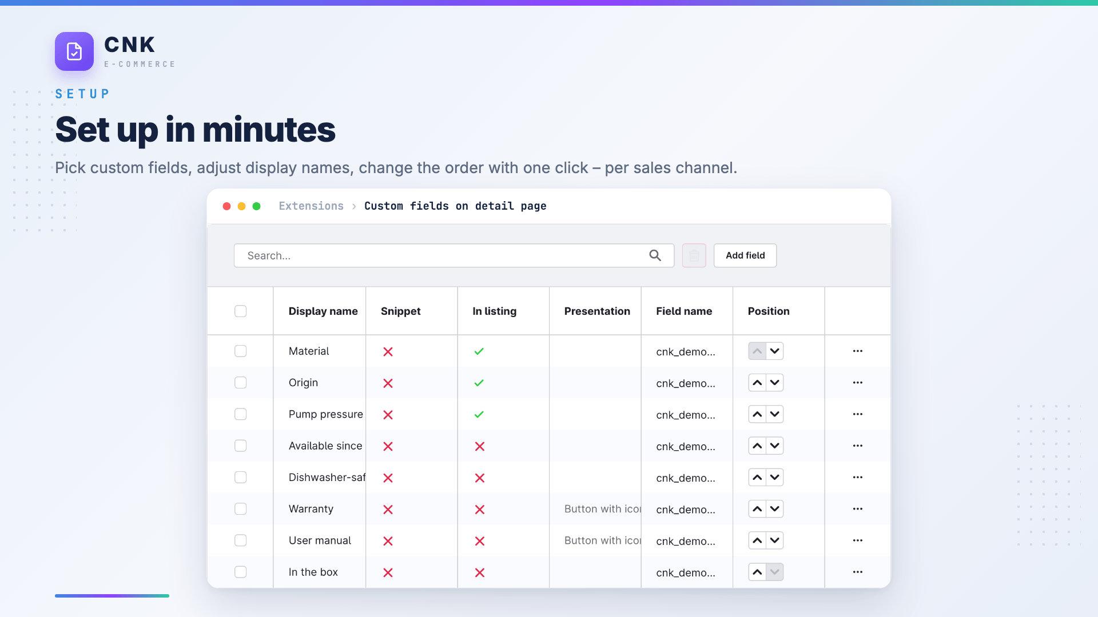Viewport: 1098px width, 617px height.
Task: Move Pump pressure field down one position
Action: pyautogui.click(x=775, y=414)
